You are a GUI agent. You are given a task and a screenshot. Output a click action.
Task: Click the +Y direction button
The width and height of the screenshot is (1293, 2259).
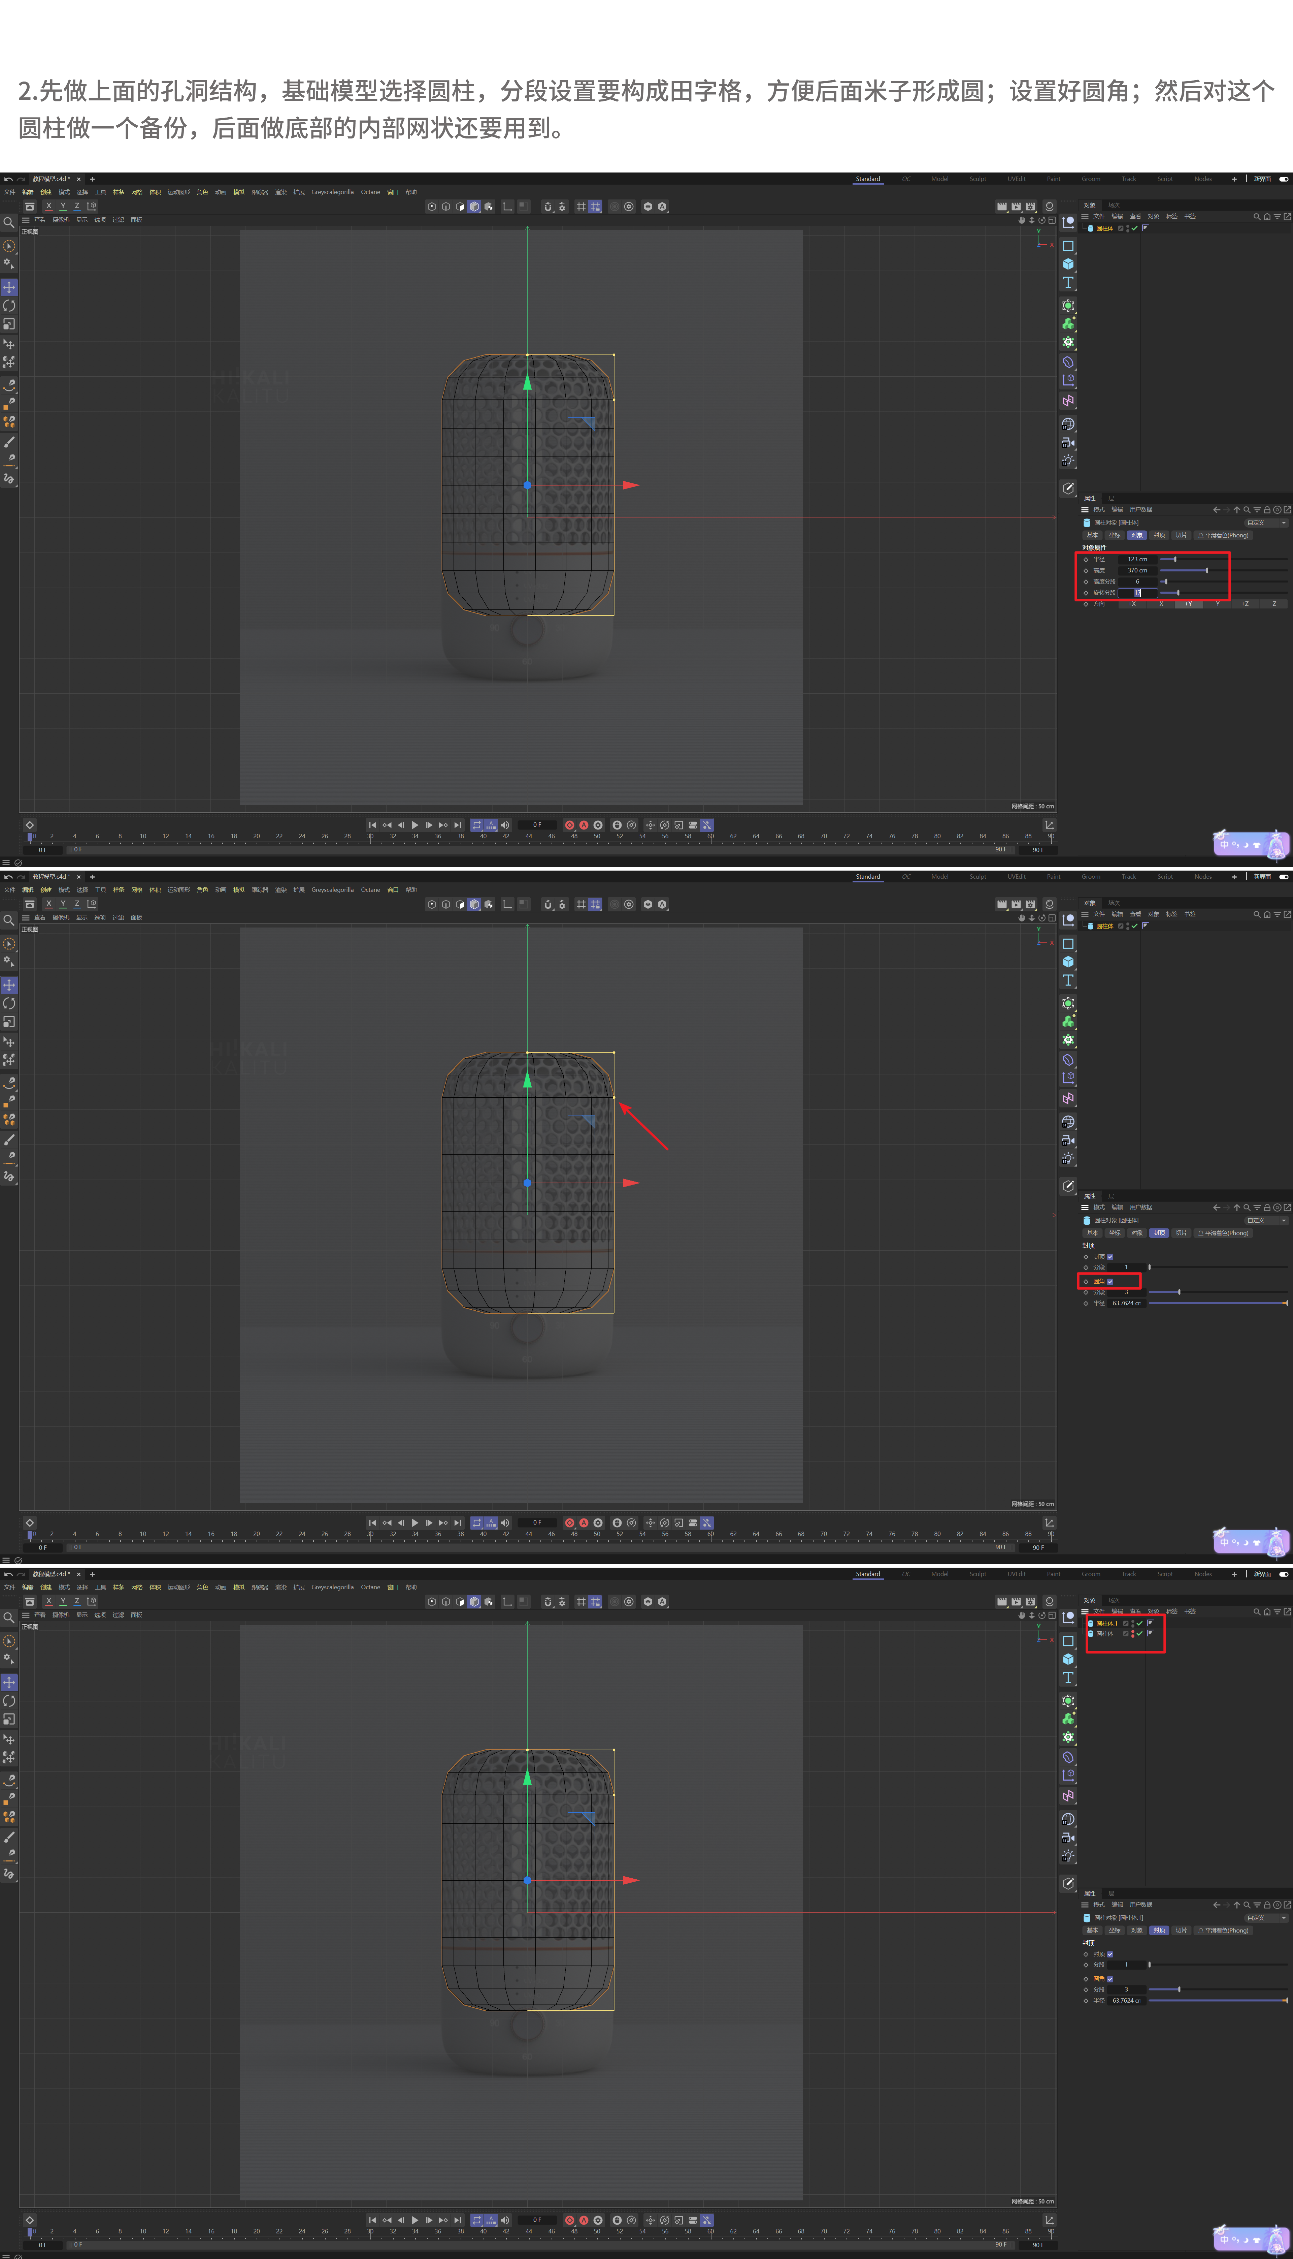(1188, 604)
